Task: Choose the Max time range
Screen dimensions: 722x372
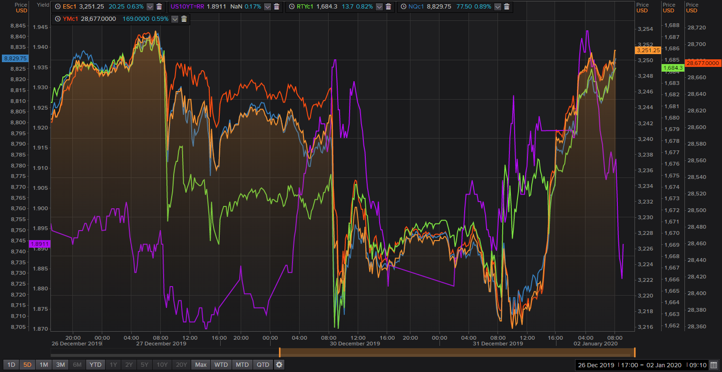Action: tap(201, 364)
